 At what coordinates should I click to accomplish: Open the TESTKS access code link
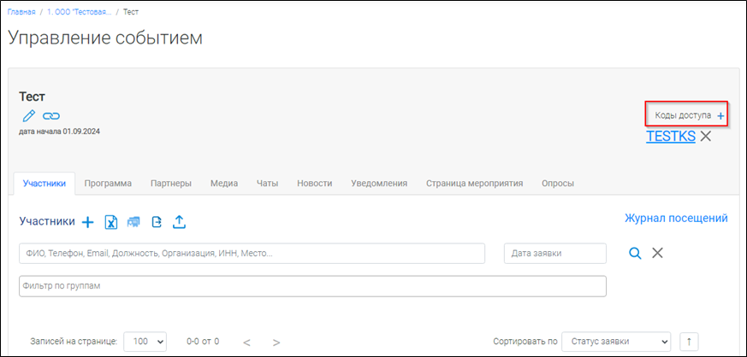pyautogui.click(x=670, y=136)
